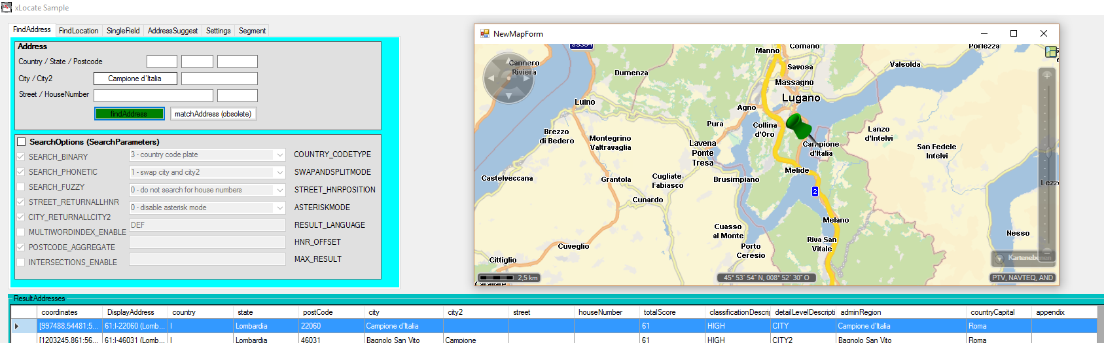Open the map overview icon in top-right corner
This screenshot has height=343, width=1104.
(1051, 52)
